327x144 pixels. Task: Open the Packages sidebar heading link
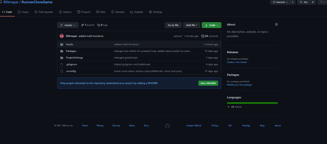[x=233, y=75]
